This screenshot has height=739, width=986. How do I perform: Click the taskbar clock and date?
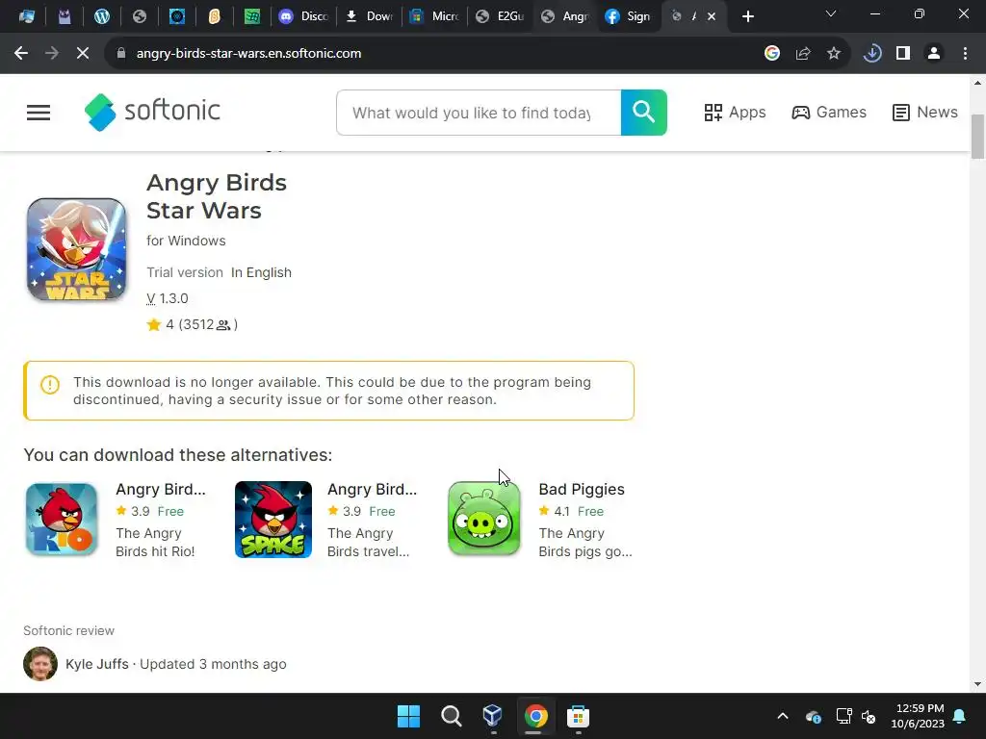point(918,716)
